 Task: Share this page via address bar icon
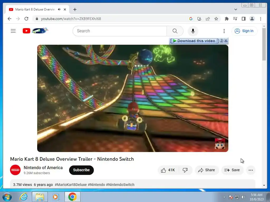click(x=208, y=19)
